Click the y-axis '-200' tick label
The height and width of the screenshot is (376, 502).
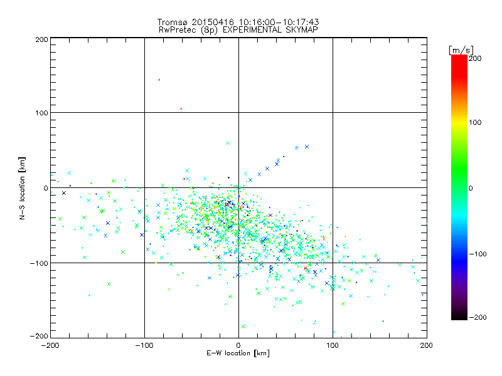[x=39, y=336]
